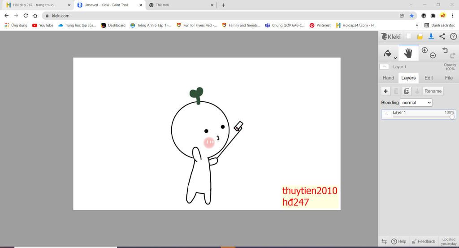Image resolution: width=459 pixels, height=248 pixels.
Task: Duplicate the current layer
Action: 407,91
